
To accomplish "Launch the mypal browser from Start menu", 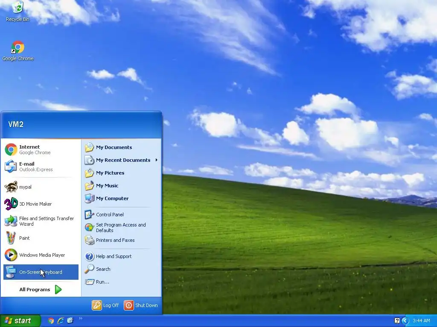I will 41,187.
